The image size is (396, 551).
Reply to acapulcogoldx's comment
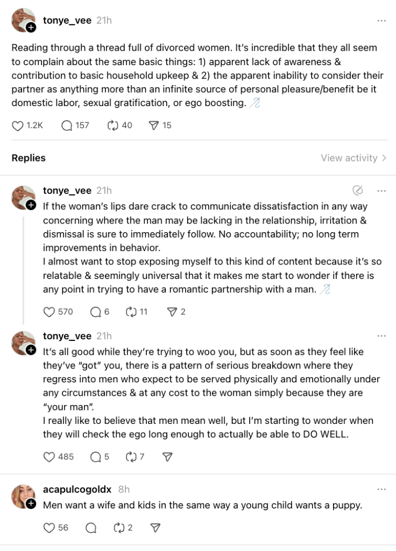point(91,528)
